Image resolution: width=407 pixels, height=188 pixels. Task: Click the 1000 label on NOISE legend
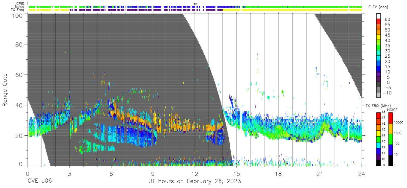[x=398, y=133]
